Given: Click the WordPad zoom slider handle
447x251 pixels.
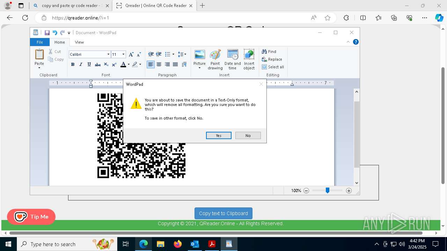Looking at the screenshot, I should [328, 190].
